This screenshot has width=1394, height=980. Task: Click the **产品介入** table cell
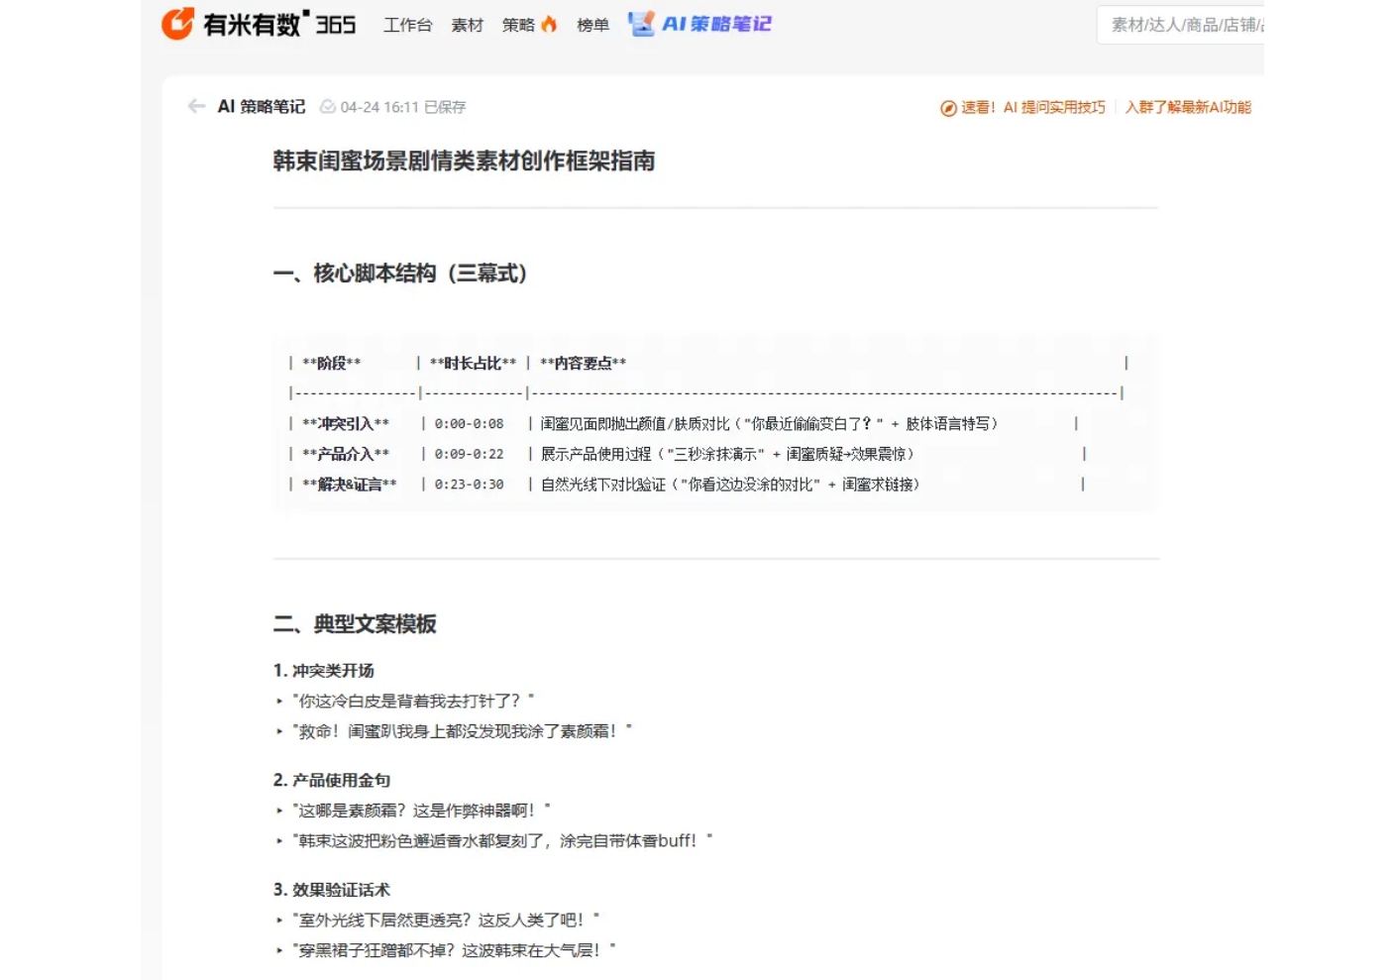345,454
